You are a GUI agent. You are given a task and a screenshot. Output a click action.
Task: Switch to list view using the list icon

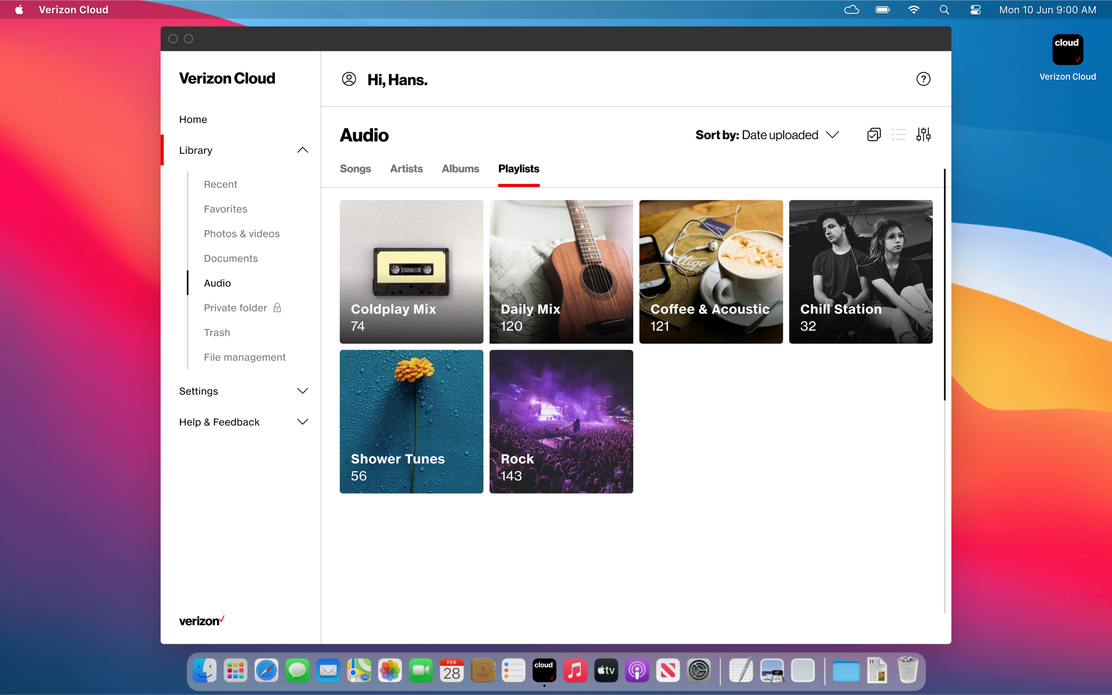898,134
